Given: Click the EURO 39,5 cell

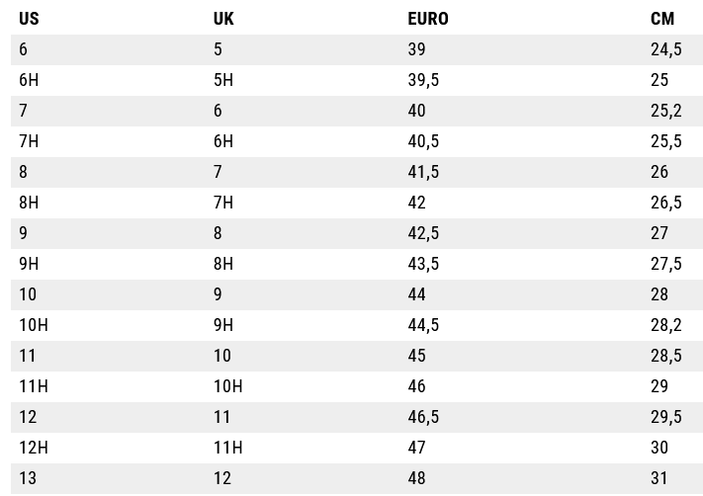Looking at the screenshot, I should pos(423,80).
